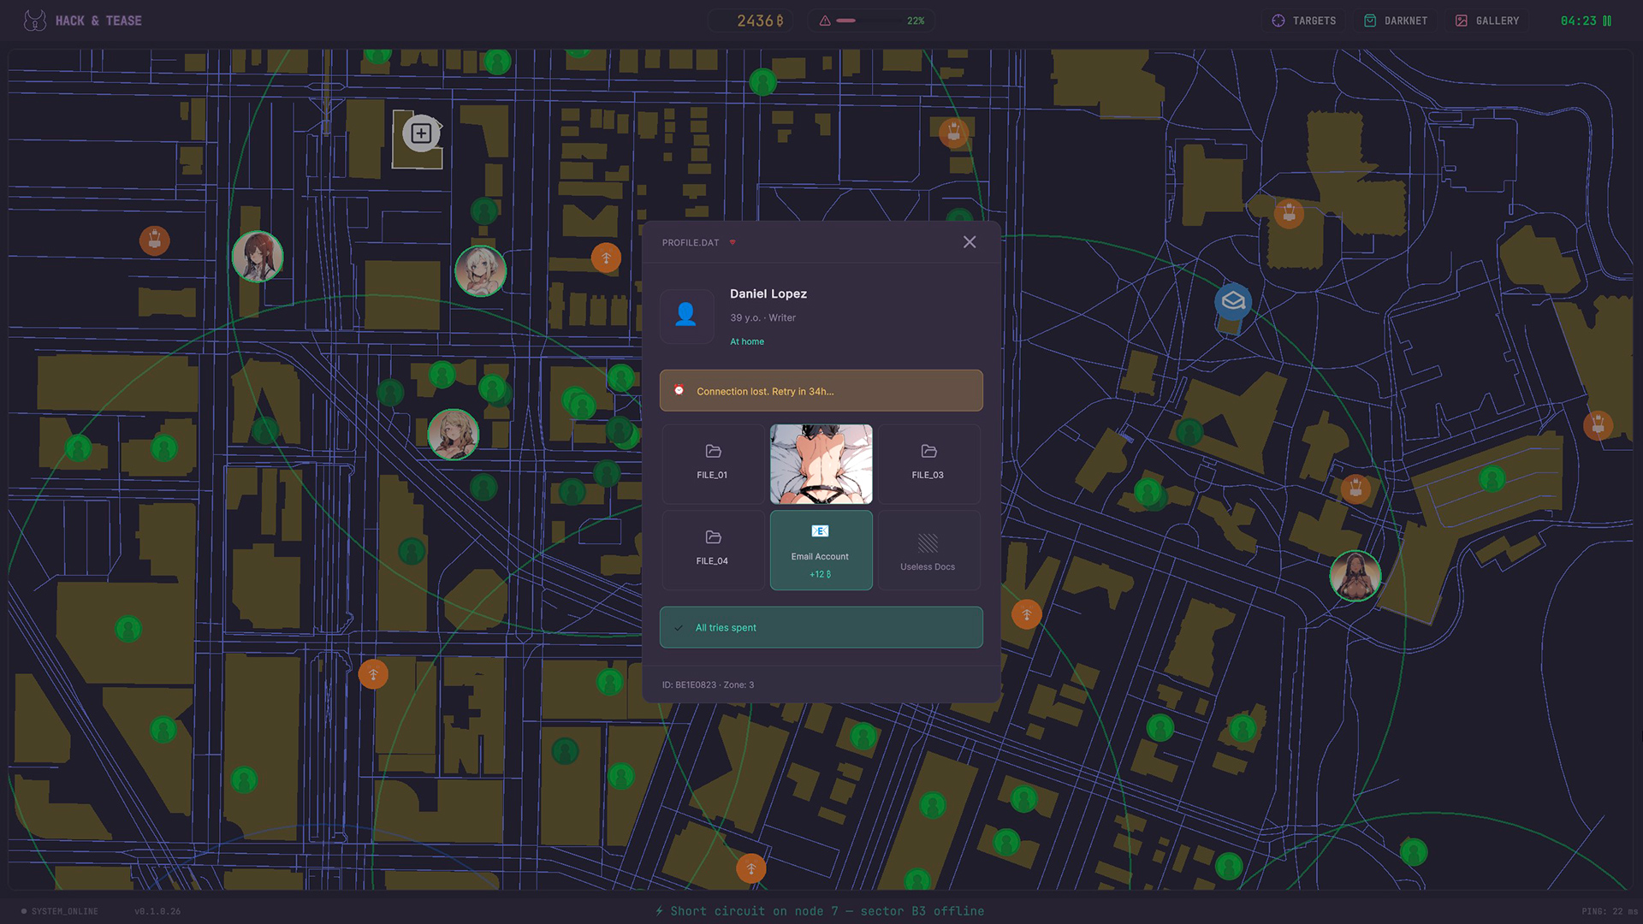Click the Useless Docs tile

click(928, 550)
